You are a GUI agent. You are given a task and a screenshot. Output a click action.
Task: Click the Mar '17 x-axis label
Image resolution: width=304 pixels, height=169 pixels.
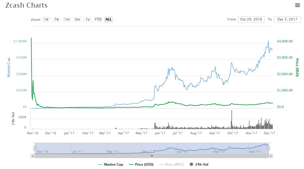pyautogui.click(x=105, y=133)
